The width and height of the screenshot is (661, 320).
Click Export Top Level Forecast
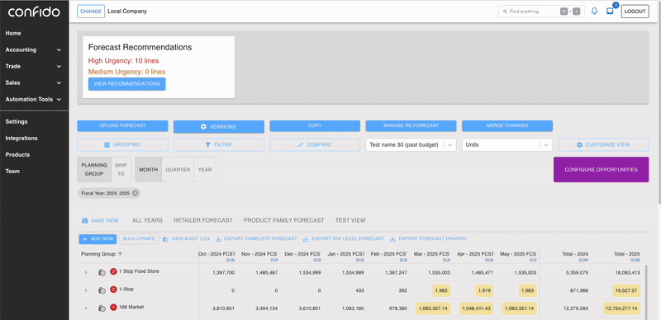point(344,238)
